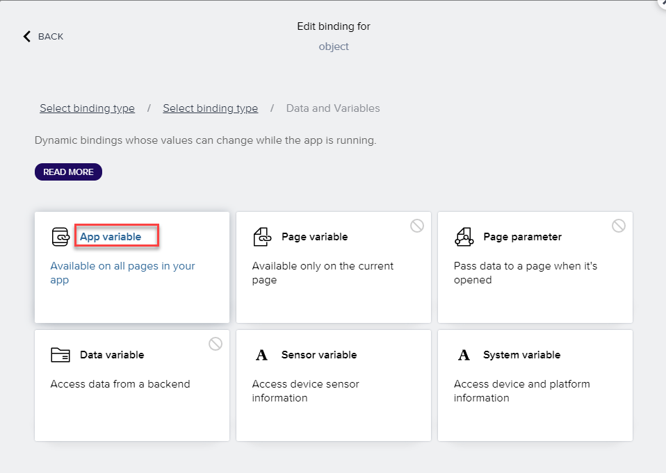Image resolution: width=666 pixels, height=473 pixels.
Task: Open the READ MORE button
Action: (68, 172)
